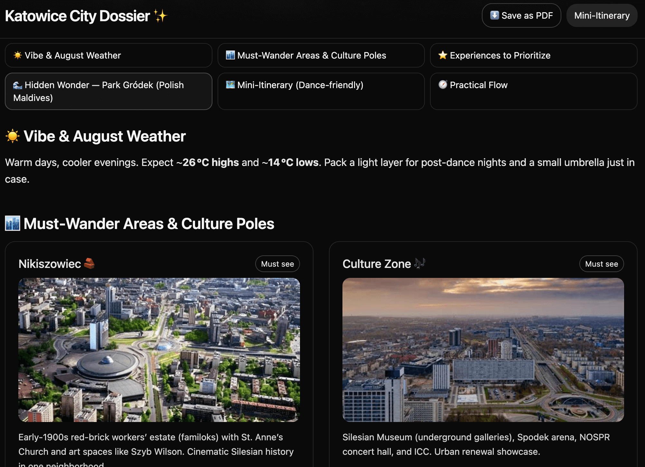645x467 pixels.
Task: Click the compass icon in Practical Flow chip
Action: [x=443, y=85]
